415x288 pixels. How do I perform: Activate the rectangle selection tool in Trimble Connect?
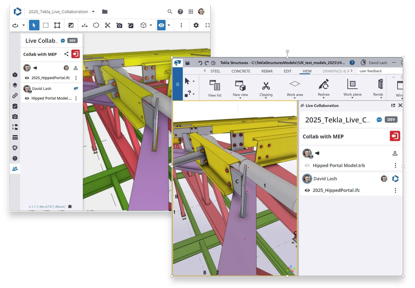tap(46, 25)
